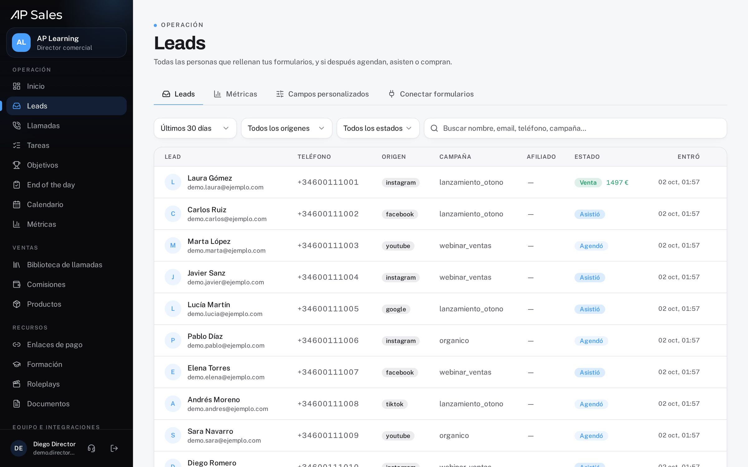Select the Leads tab
Screen dimensions: 748x467
178,94
